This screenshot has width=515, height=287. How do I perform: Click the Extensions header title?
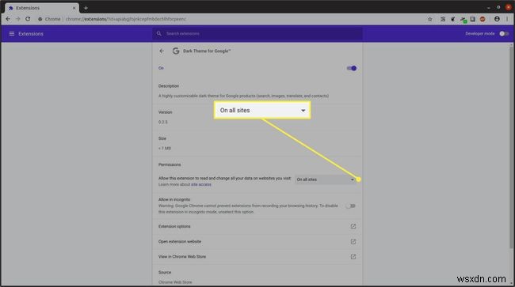point(31,34)
